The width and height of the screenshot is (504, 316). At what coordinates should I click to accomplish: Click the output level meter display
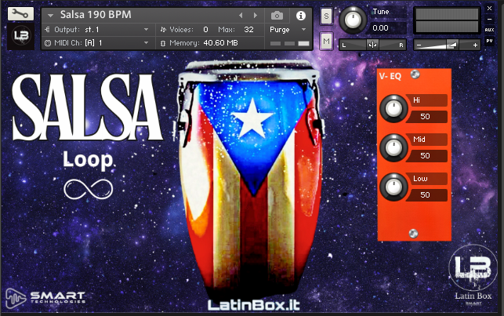447,20
